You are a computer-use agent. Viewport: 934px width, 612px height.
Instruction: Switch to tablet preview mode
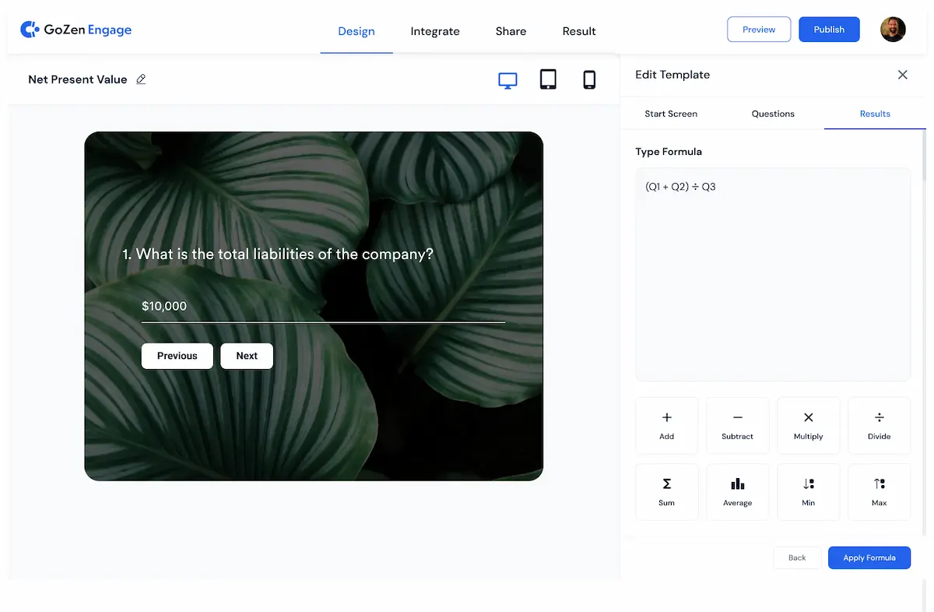[x=548, y=79]
